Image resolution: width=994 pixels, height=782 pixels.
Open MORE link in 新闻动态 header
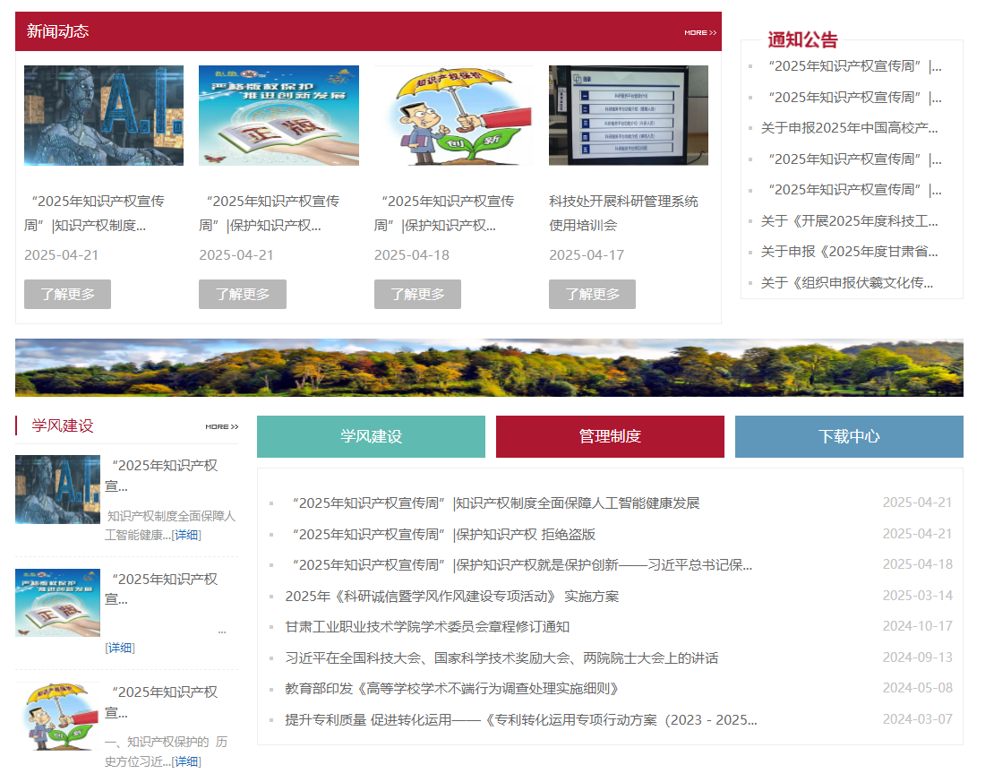[x=699, y=32]
